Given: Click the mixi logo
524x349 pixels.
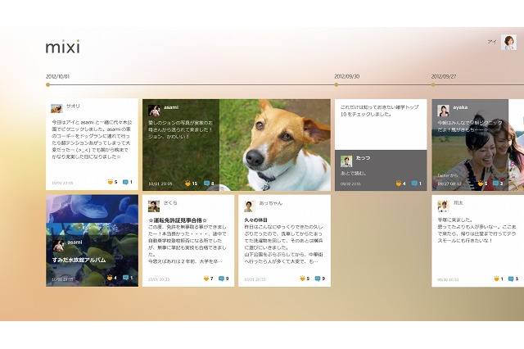Looking at the screenshot, I should pyautogui.click(x=62, y=47).
